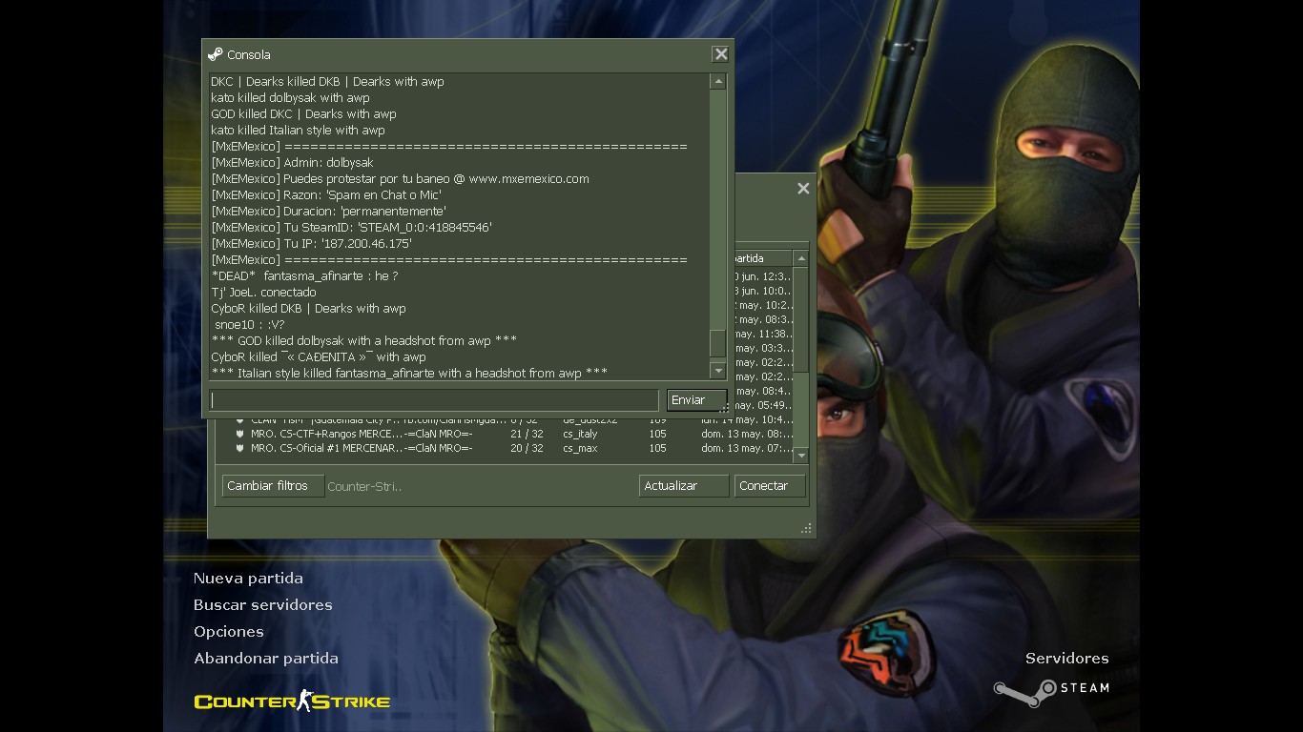Image resolution: width=1303 pixels, height=732 pixels.
Task: Click the cs_italy map cell
Action: tap(580, 434)
